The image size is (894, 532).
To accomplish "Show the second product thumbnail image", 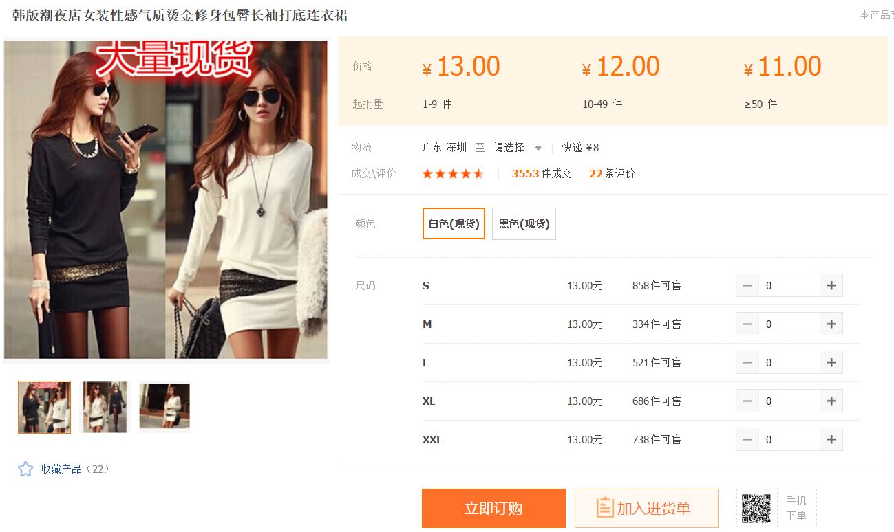I will pos(105,407).
